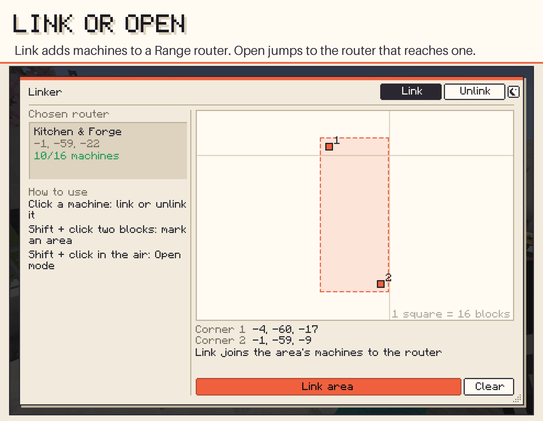This screenshot has width=543, height=421.
Task: Click the 'Shift + click two blocks' instruction
Action: (x=107, y=235)
